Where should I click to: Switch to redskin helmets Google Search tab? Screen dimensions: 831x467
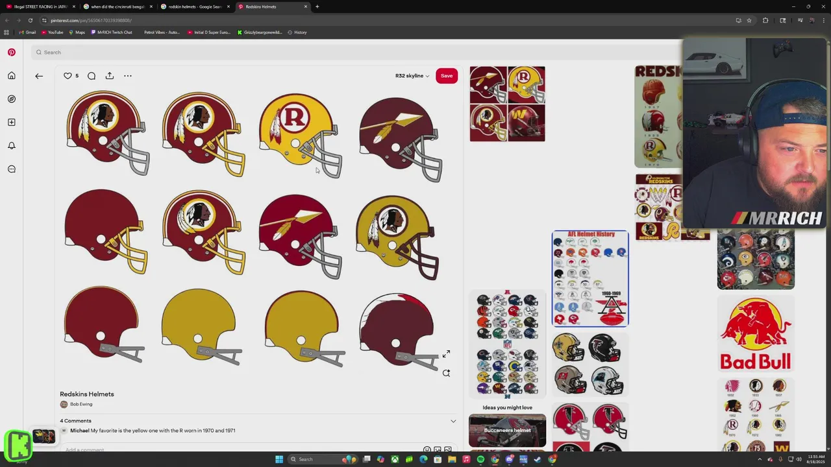[x=195, y=6]
